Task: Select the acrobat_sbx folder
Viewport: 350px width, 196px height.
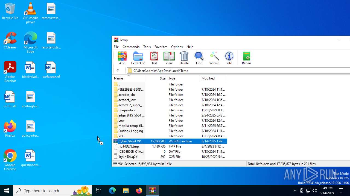Action: point(170,95)
